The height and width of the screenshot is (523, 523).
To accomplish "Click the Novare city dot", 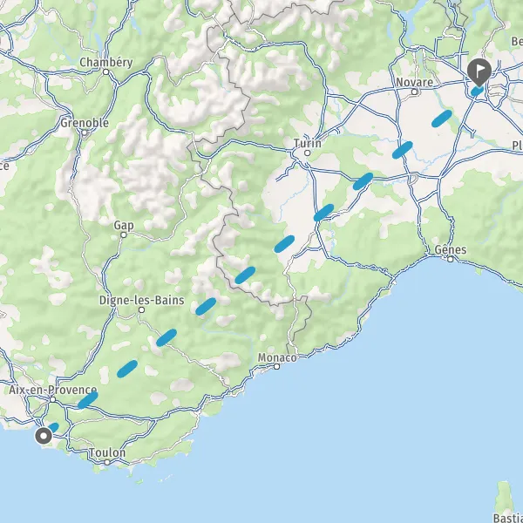I will (x=414, y=92).
